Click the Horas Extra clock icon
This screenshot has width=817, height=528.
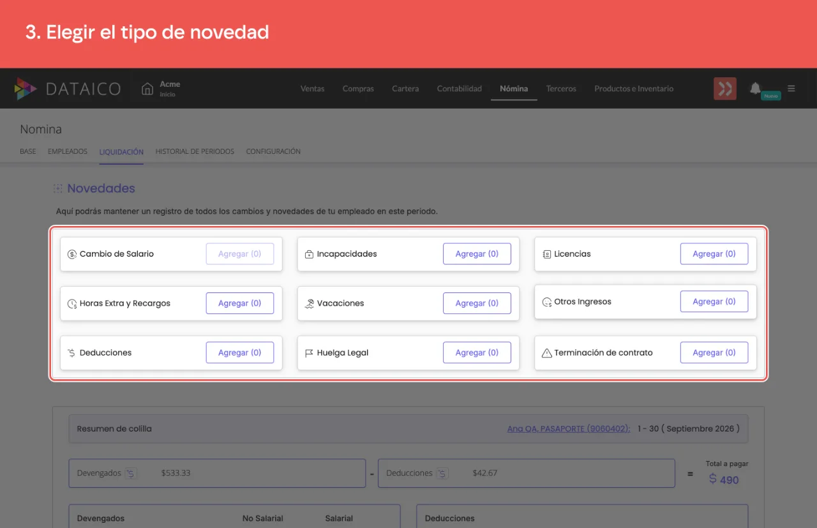coord(72,304)
